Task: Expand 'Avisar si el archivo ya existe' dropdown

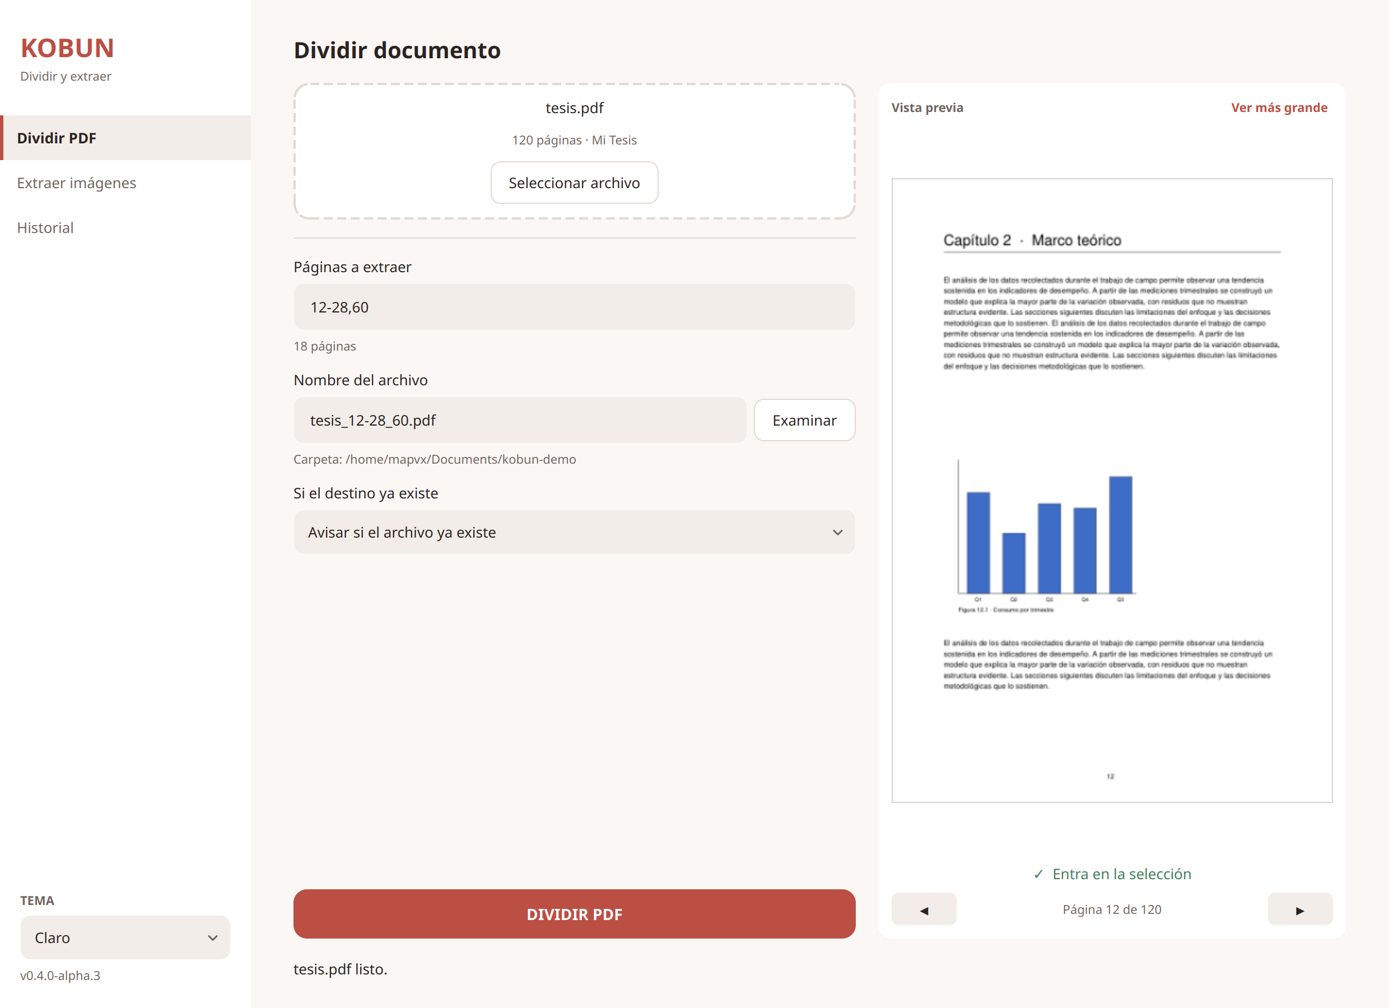Action: point(574,532)
